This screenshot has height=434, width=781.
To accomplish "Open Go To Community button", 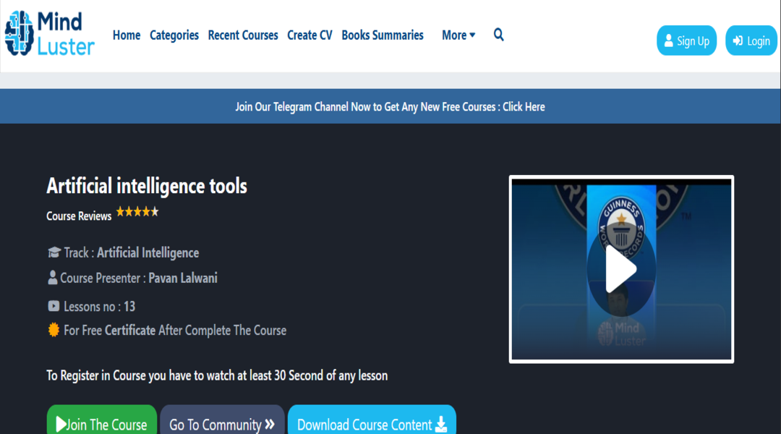I will (222, 420).
